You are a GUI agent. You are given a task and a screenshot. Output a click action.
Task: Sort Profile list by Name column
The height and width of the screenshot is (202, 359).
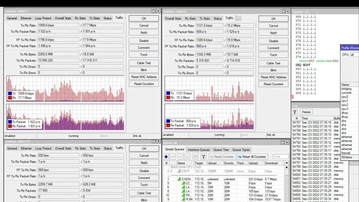click(349, 85)
